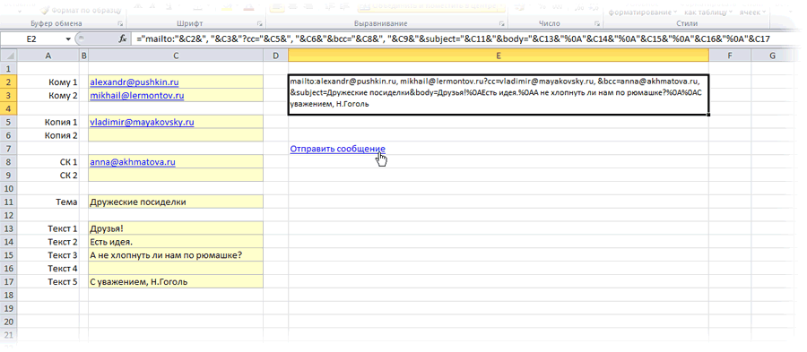Select empty yellow cell next to СК 2
The width and height of the screenshot is (807, 352).
click(176, 176)
